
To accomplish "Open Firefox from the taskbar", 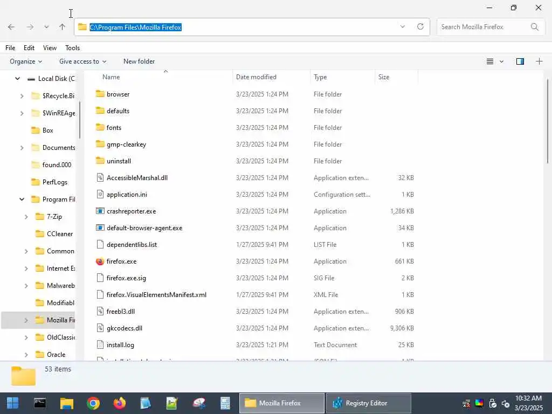I will coord(119,403).
